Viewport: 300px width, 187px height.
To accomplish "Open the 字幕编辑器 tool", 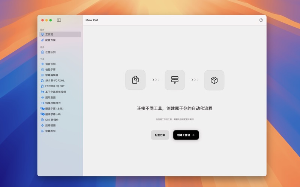I will pyautogui.click(x=60, y=75).
